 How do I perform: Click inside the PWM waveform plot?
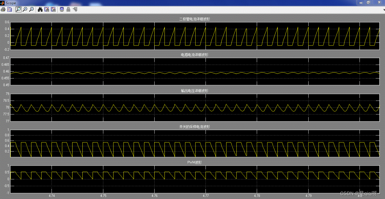tap(195, 179)
